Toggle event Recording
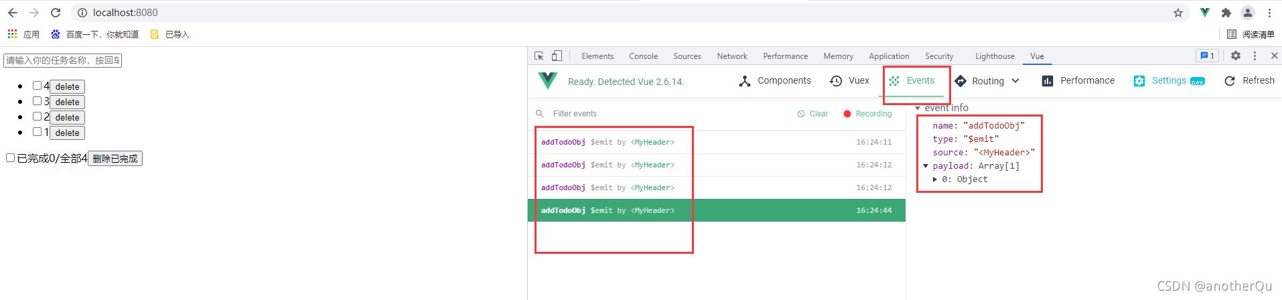The image size is (1282, 300). click(867, 114)
